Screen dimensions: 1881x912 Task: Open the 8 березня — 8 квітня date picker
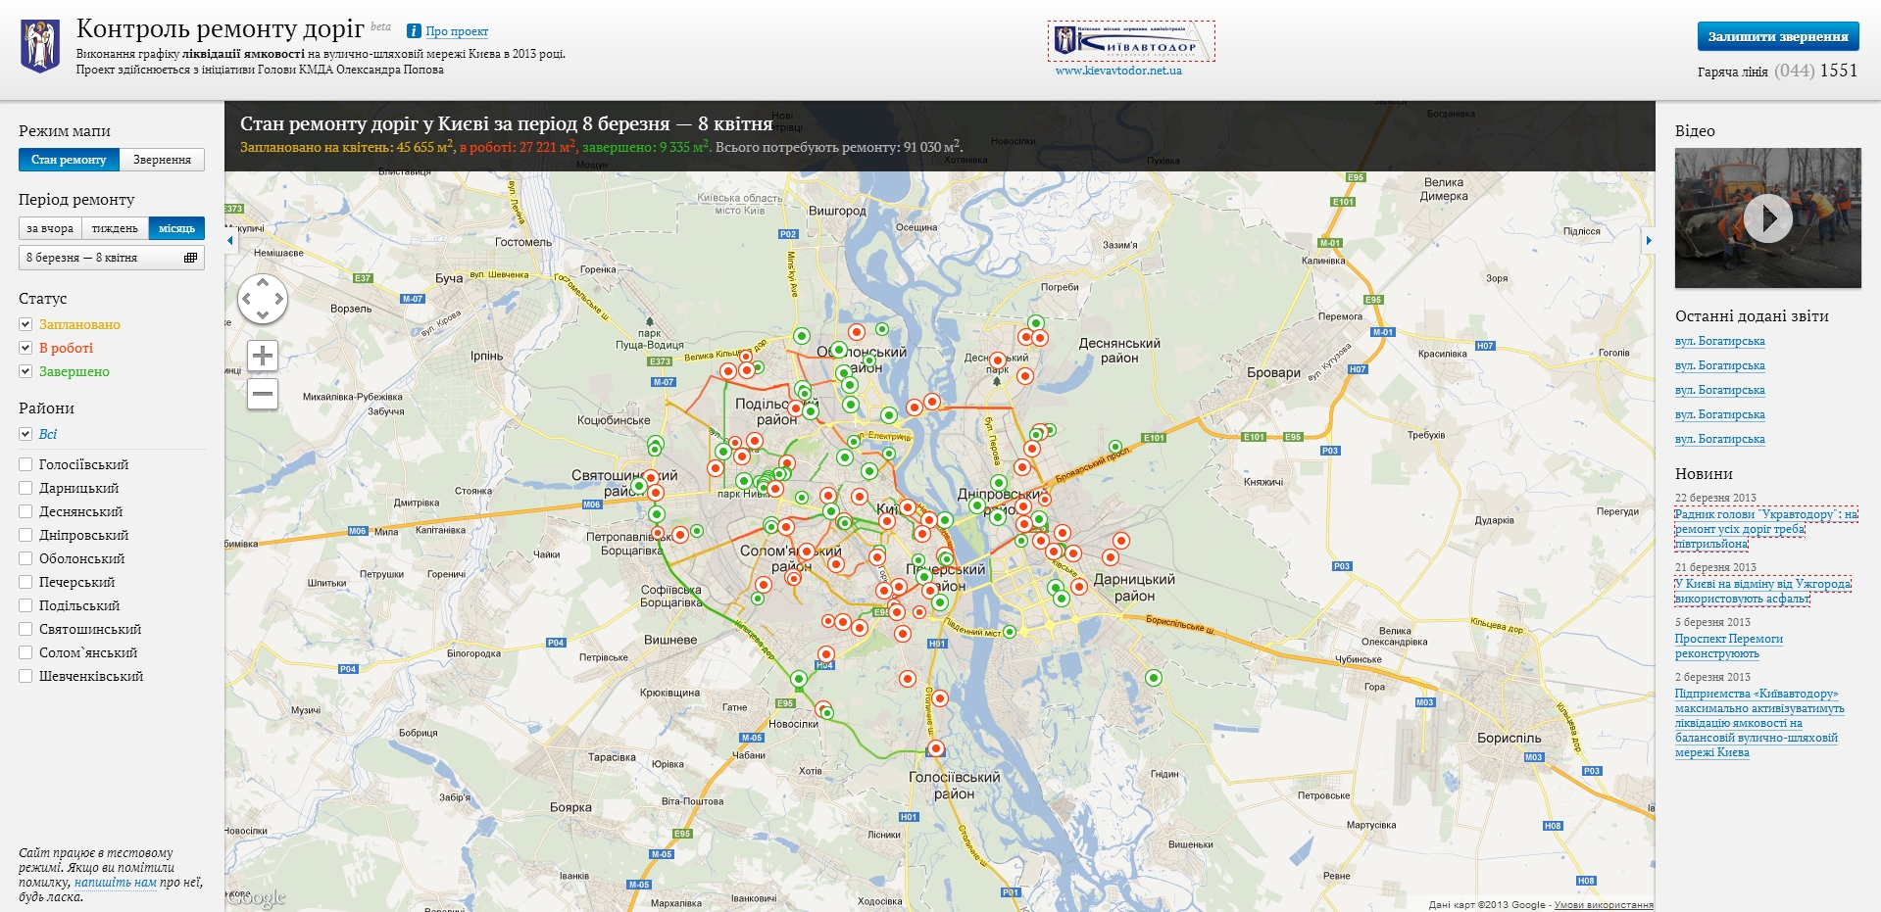98,258
